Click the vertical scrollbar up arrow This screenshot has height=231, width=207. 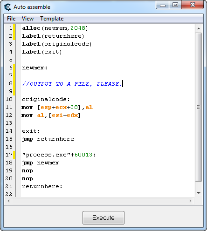pyautogui.click(x=199, y=28)
